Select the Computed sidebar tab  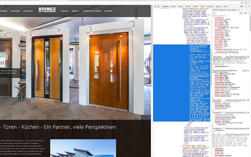point(222,10)
